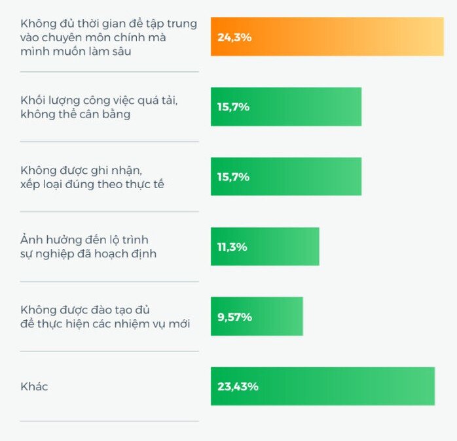Screen dimensions: 457x441
Task: Select the 'Khối lượng công việc quá tải' label
Action: tap(98, 107)
